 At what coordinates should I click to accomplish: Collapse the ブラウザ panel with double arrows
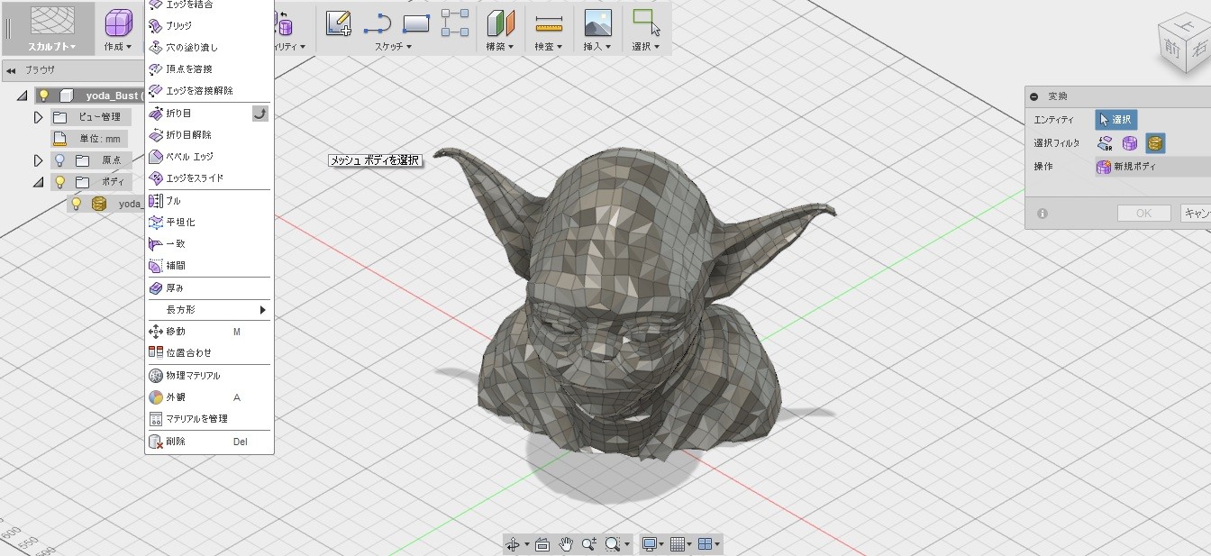coord(11,69)
